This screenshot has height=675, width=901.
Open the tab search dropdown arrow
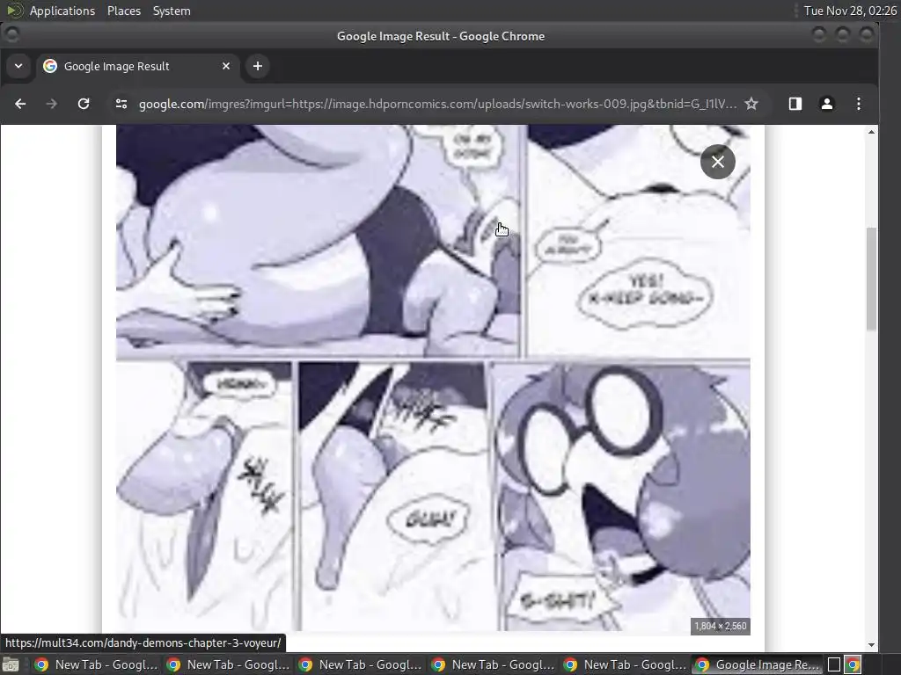(18, 66)
